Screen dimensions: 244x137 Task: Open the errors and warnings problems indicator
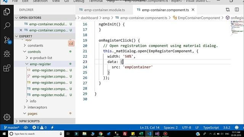40,127
